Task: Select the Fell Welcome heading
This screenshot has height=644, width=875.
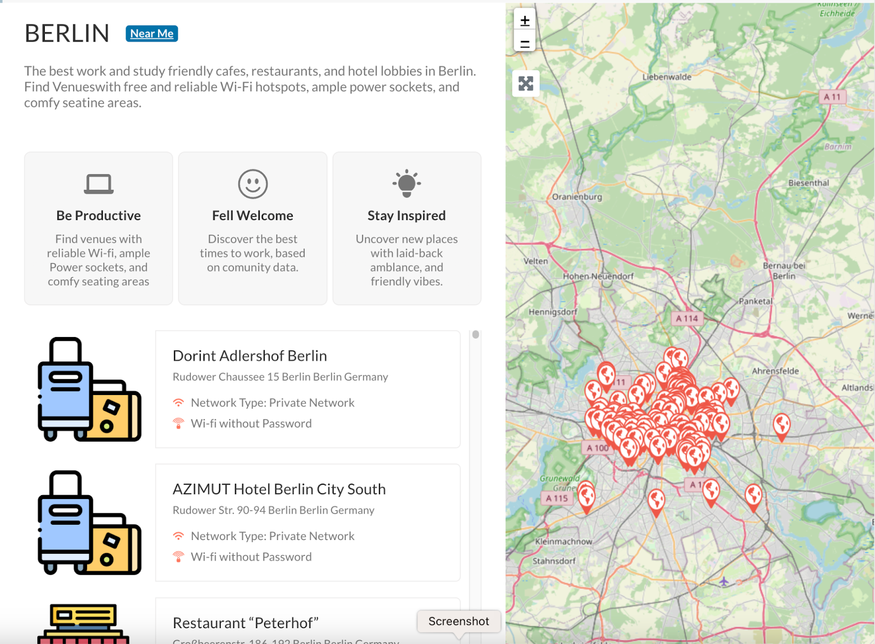Action: point(253,216)
